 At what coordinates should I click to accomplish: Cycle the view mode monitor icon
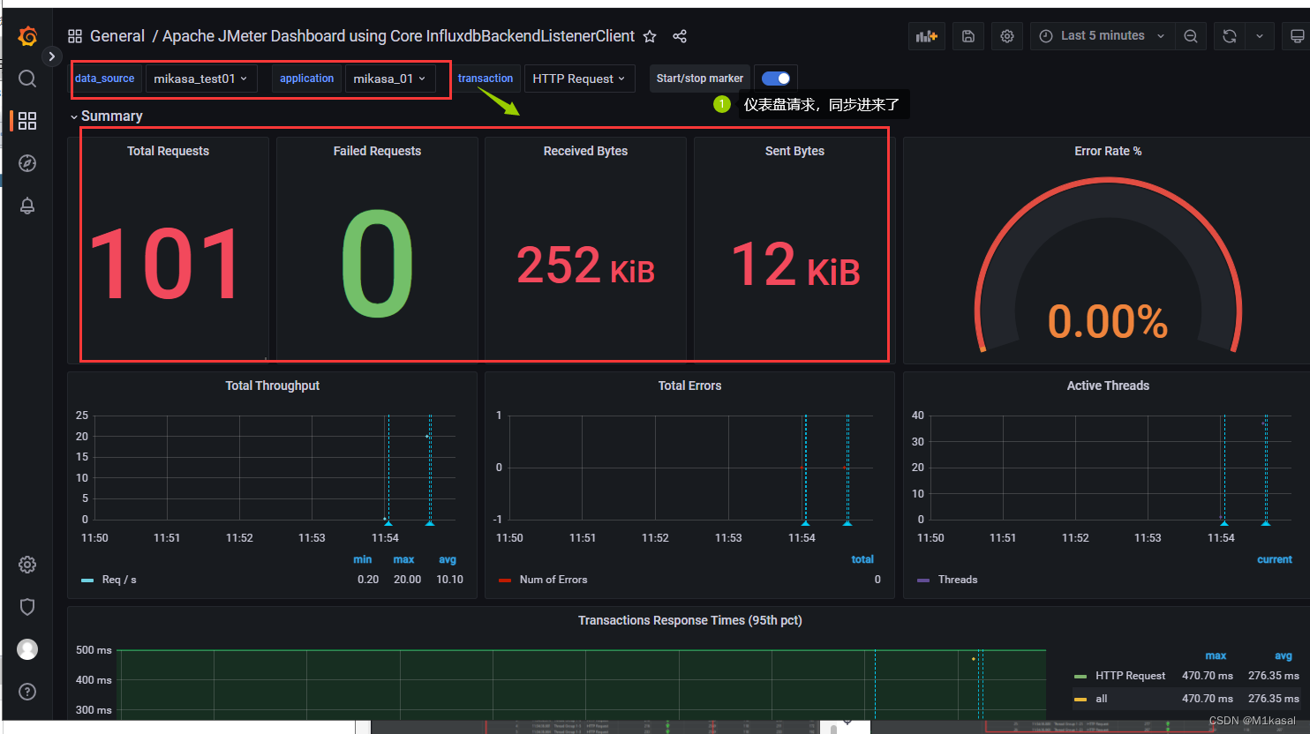(1297, 36)
